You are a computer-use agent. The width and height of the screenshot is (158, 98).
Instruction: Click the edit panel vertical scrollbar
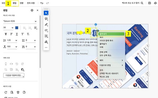(40, 42)
